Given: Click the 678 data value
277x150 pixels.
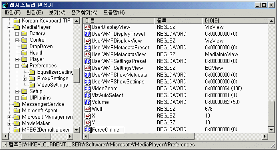Looking at the screenshot, I should (x=209, y=109).
